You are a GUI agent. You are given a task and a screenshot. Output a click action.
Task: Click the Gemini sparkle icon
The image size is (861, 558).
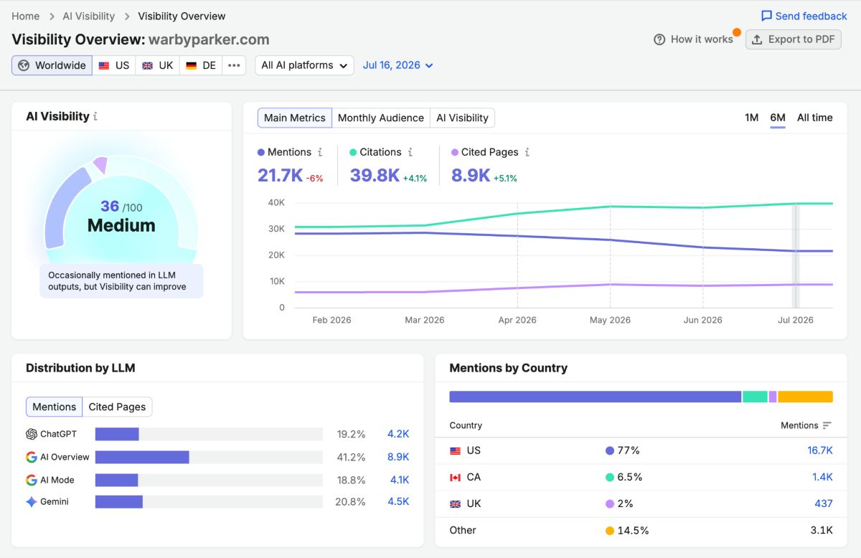pos(32,502)
